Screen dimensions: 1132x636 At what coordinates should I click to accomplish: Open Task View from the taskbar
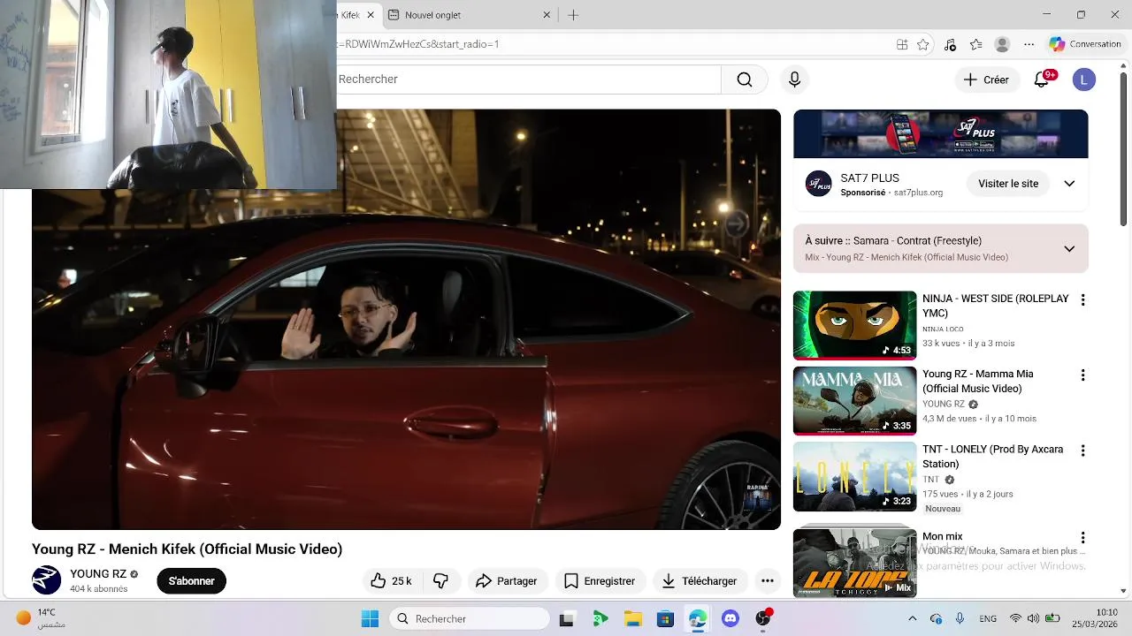[567, 619]
